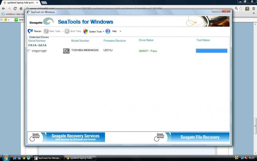Open Chrome hamburger menu
Image resolution: width=257 pixels, height=161 pixels.
click(254, 9)
